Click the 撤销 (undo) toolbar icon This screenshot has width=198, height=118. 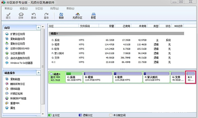[34, 16]
